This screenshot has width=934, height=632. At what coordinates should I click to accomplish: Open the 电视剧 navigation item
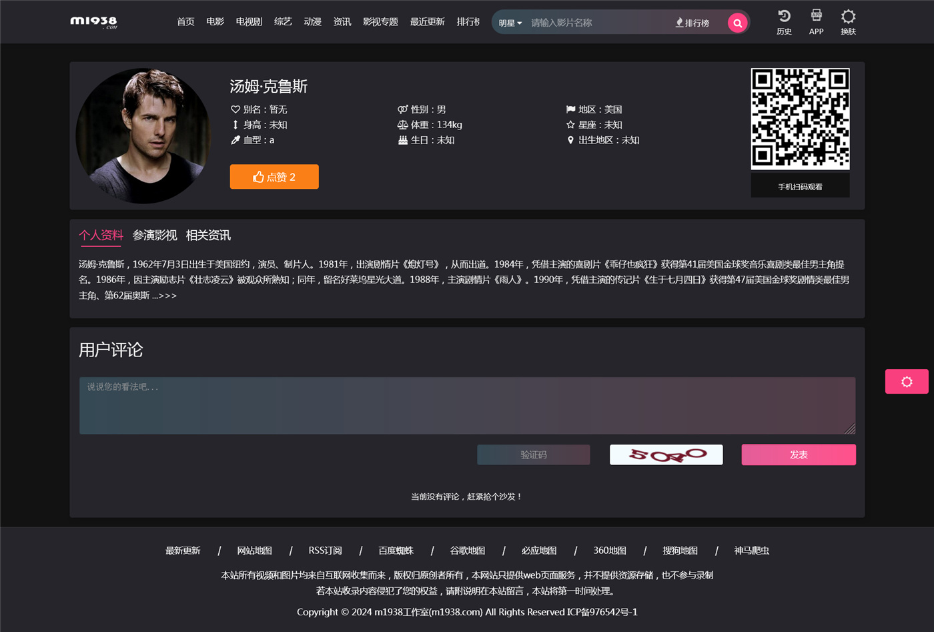249,22
